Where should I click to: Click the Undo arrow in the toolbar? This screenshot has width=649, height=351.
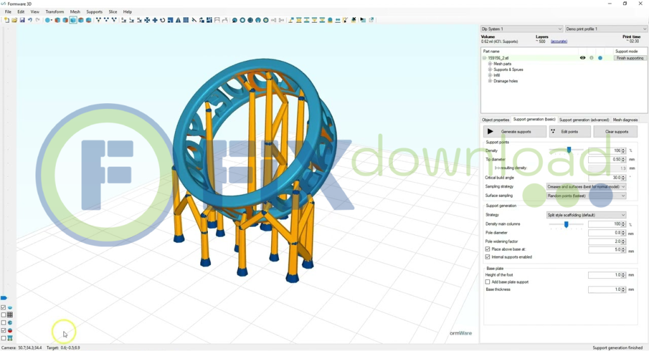point(30,20)
